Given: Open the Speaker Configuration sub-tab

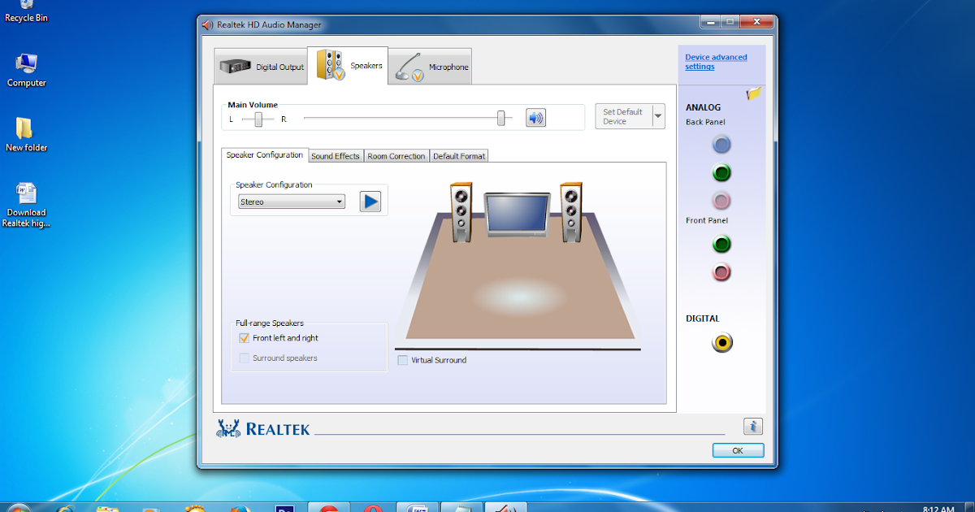Looking at the screenshot, I should 264,154.
